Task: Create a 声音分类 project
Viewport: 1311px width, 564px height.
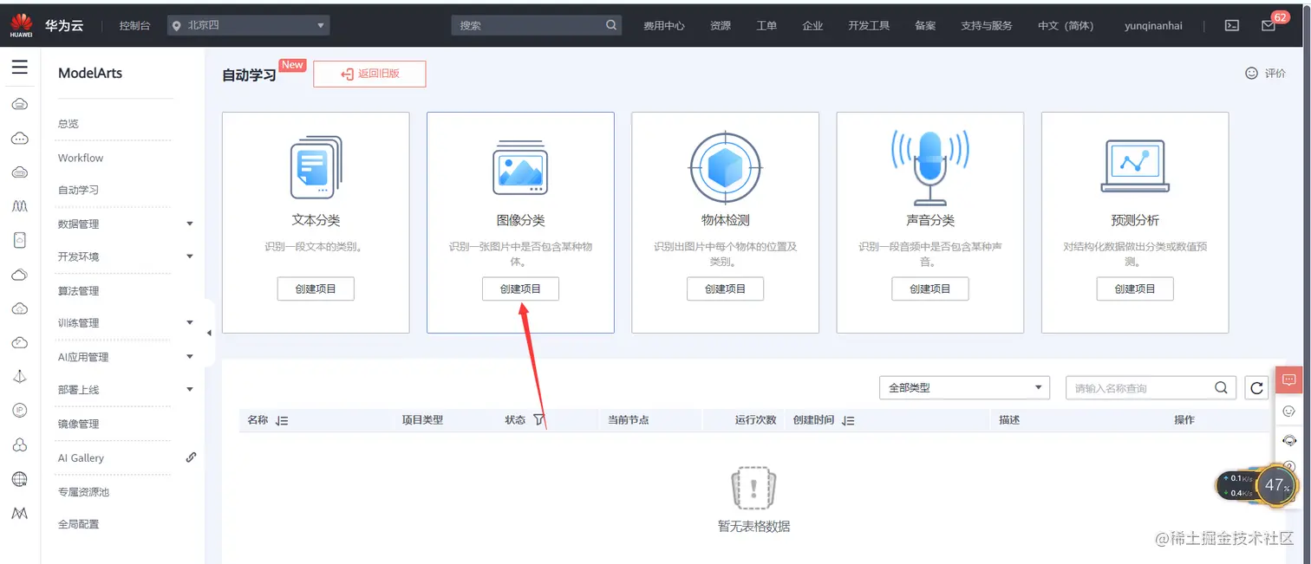Action: 929,288
